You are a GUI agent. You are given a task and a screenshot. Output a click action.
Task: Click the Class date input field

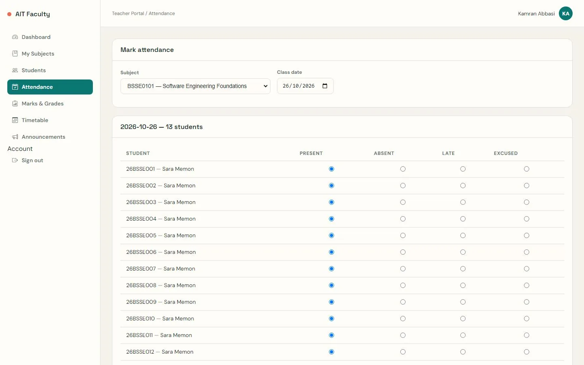[305, 86]
